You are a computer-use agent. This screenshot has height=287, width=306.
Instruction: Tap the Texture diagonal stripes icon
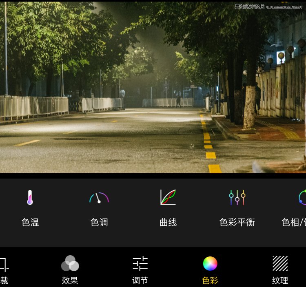(280, 263)
